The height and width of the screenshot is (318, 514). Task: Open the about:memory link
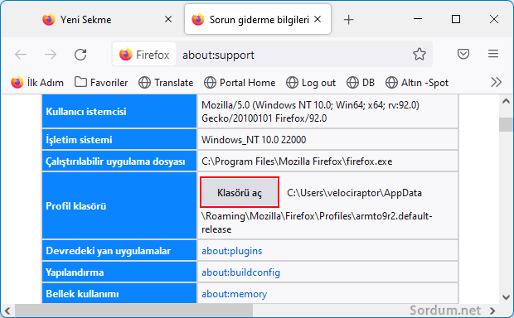234,294
